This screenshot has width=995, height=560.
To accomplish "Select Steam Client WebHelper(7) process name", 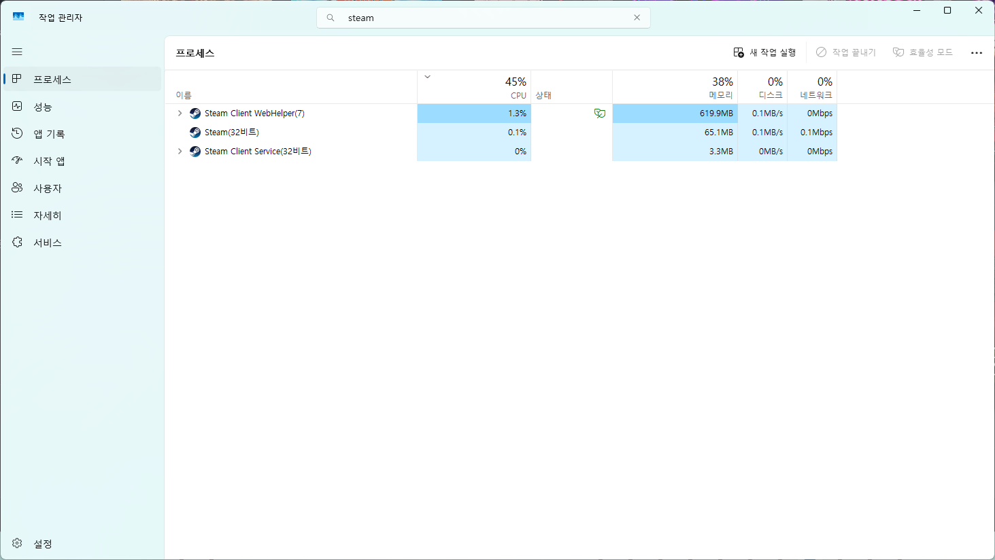I will click(254, 113).
